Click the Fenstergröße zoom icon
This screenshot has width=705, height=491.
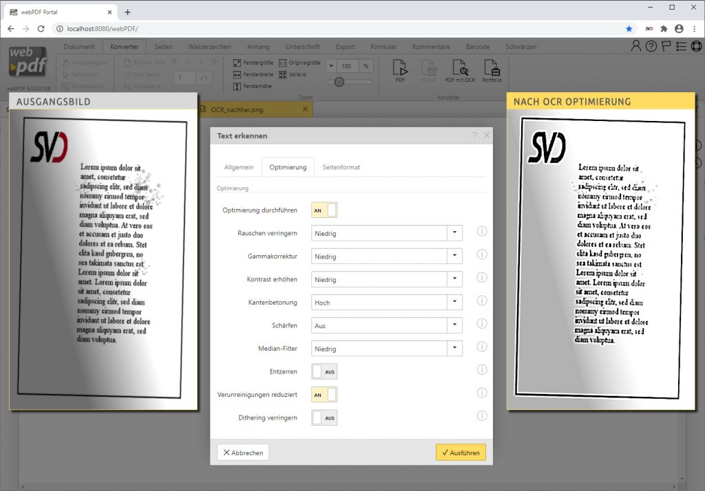coord(237,63)
